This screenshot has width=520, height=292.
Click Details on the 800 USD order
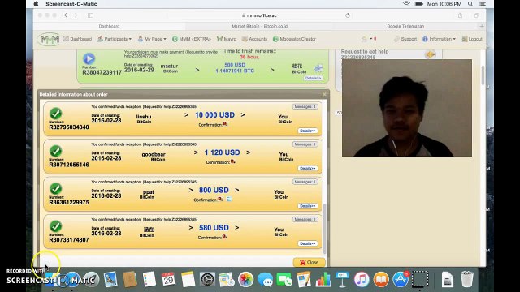[x=307, y=206]
